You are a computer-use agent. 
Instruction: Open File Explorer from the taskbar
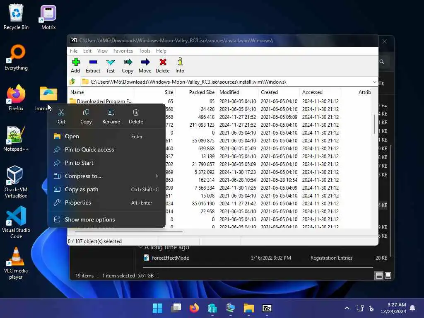[x=249, y=308]
